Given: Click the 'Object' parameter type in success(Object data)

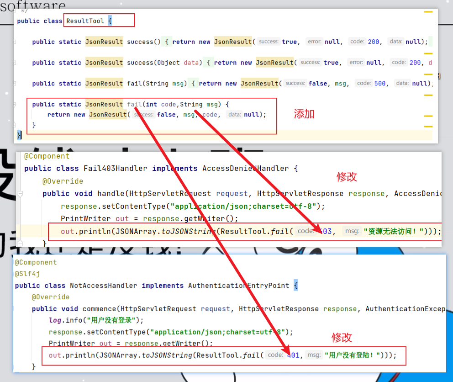Looking at the screenshot, I should click(x=169, y=63).
